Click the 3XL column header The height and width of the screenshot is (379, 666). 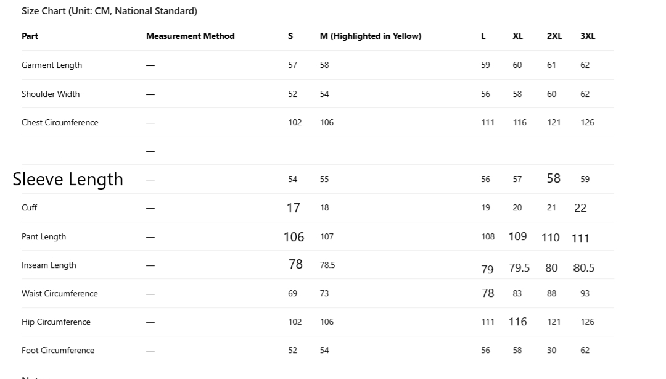(588, 36)
